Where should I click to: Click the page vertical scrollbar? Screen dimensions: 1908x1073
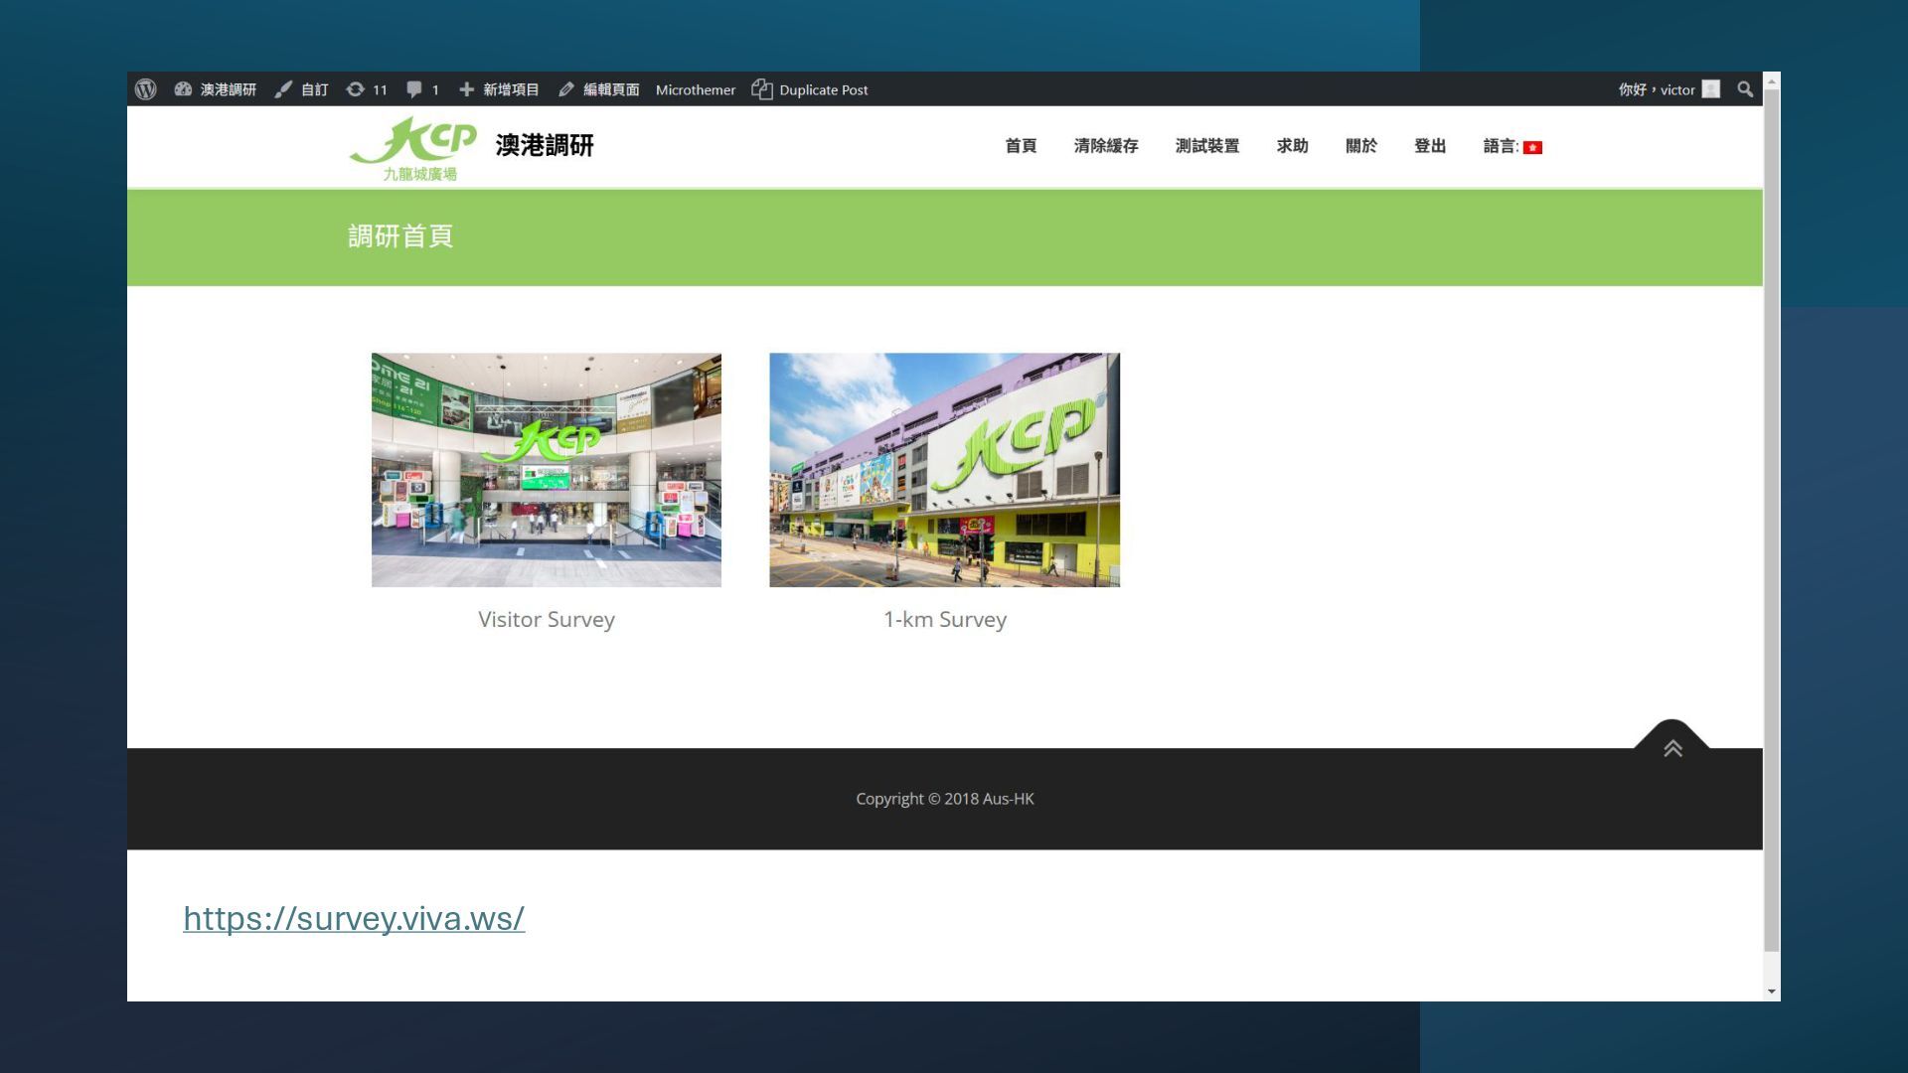[1771, 517]
